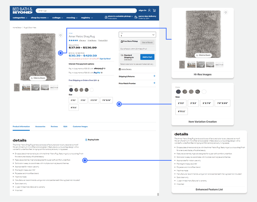Open the moving menu
Image resolution: width=257 pixels, height=202 pixels.
[x=72, y=18]
